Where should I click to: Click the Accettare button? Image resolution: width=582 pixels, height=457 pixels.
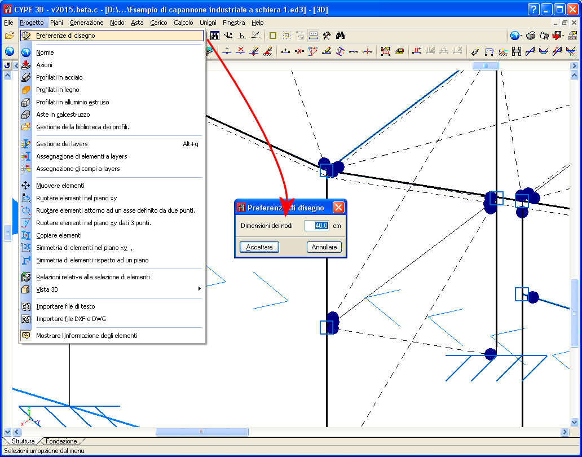[x=259, y=247]
